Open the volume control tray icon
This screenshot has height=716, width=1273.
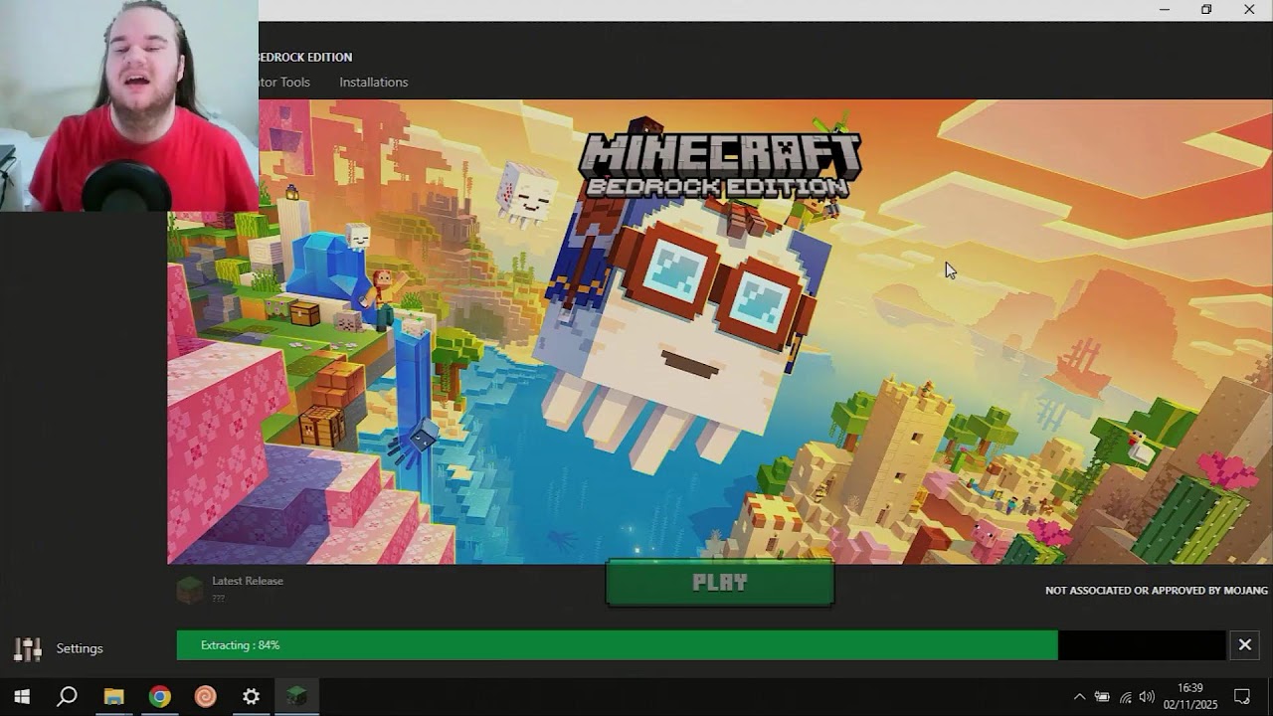tap(1147, 697)
